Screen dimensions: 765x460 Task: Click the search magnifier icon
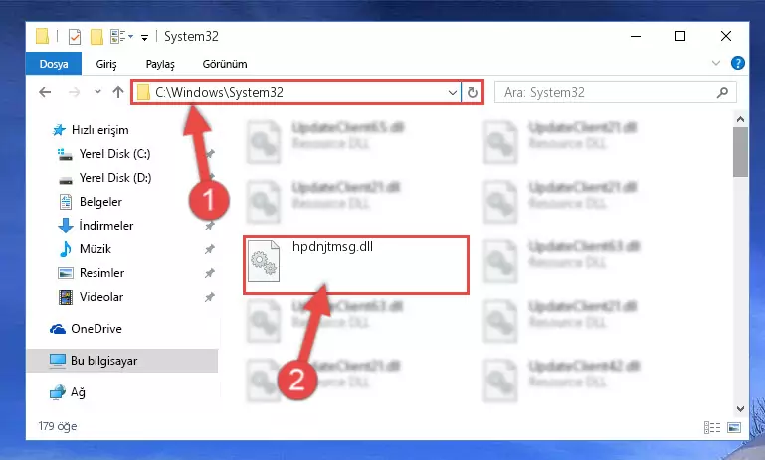722,92
